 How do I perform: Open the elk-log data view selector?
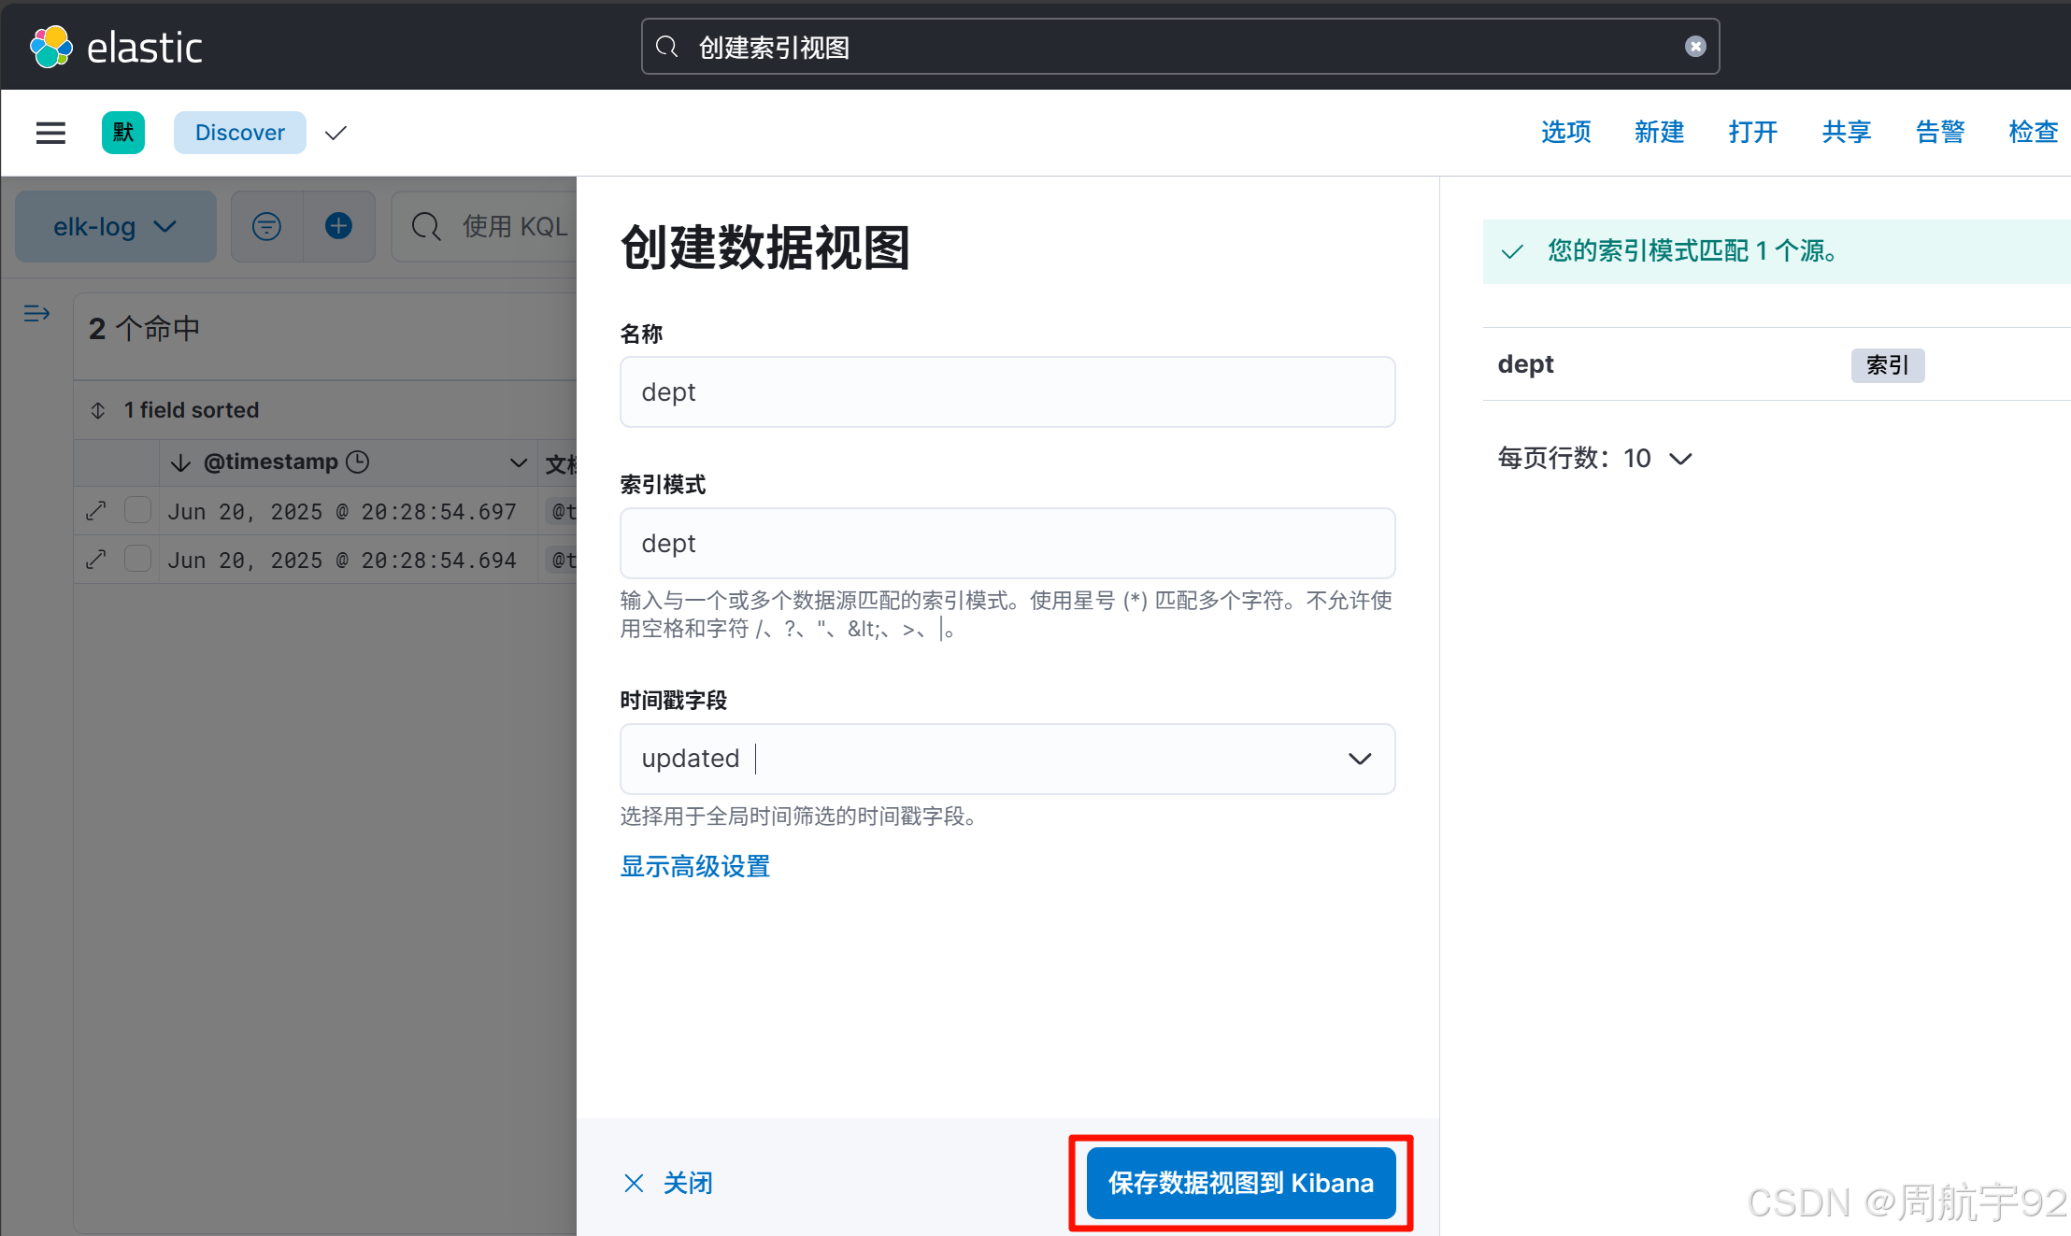click(x=116, y=226)
